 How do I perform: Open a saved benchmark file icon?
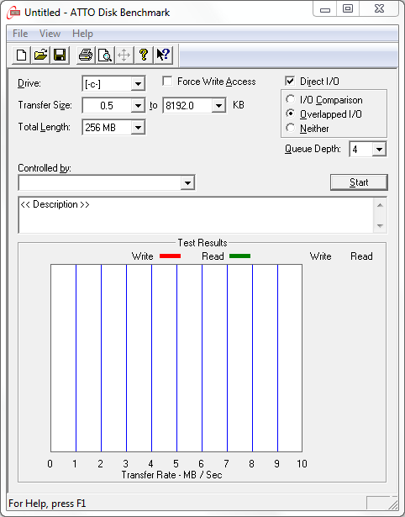41,55
